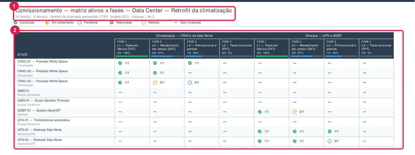Open UPS-01 L3 Pré-funcional completed check icon
This screenshot has width=415, height=155.
(329, 131)
